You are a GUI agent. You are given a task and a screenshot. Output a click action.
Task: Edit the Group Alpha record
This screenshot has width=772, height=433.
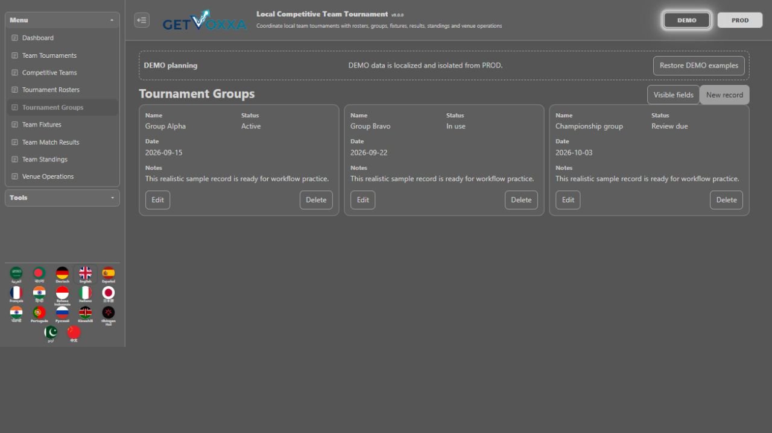157,200
